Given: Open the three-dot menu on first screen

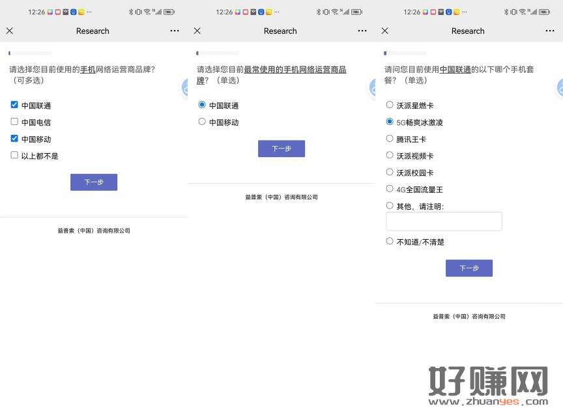Looking at the screenshot, I should tap(175, 31).
